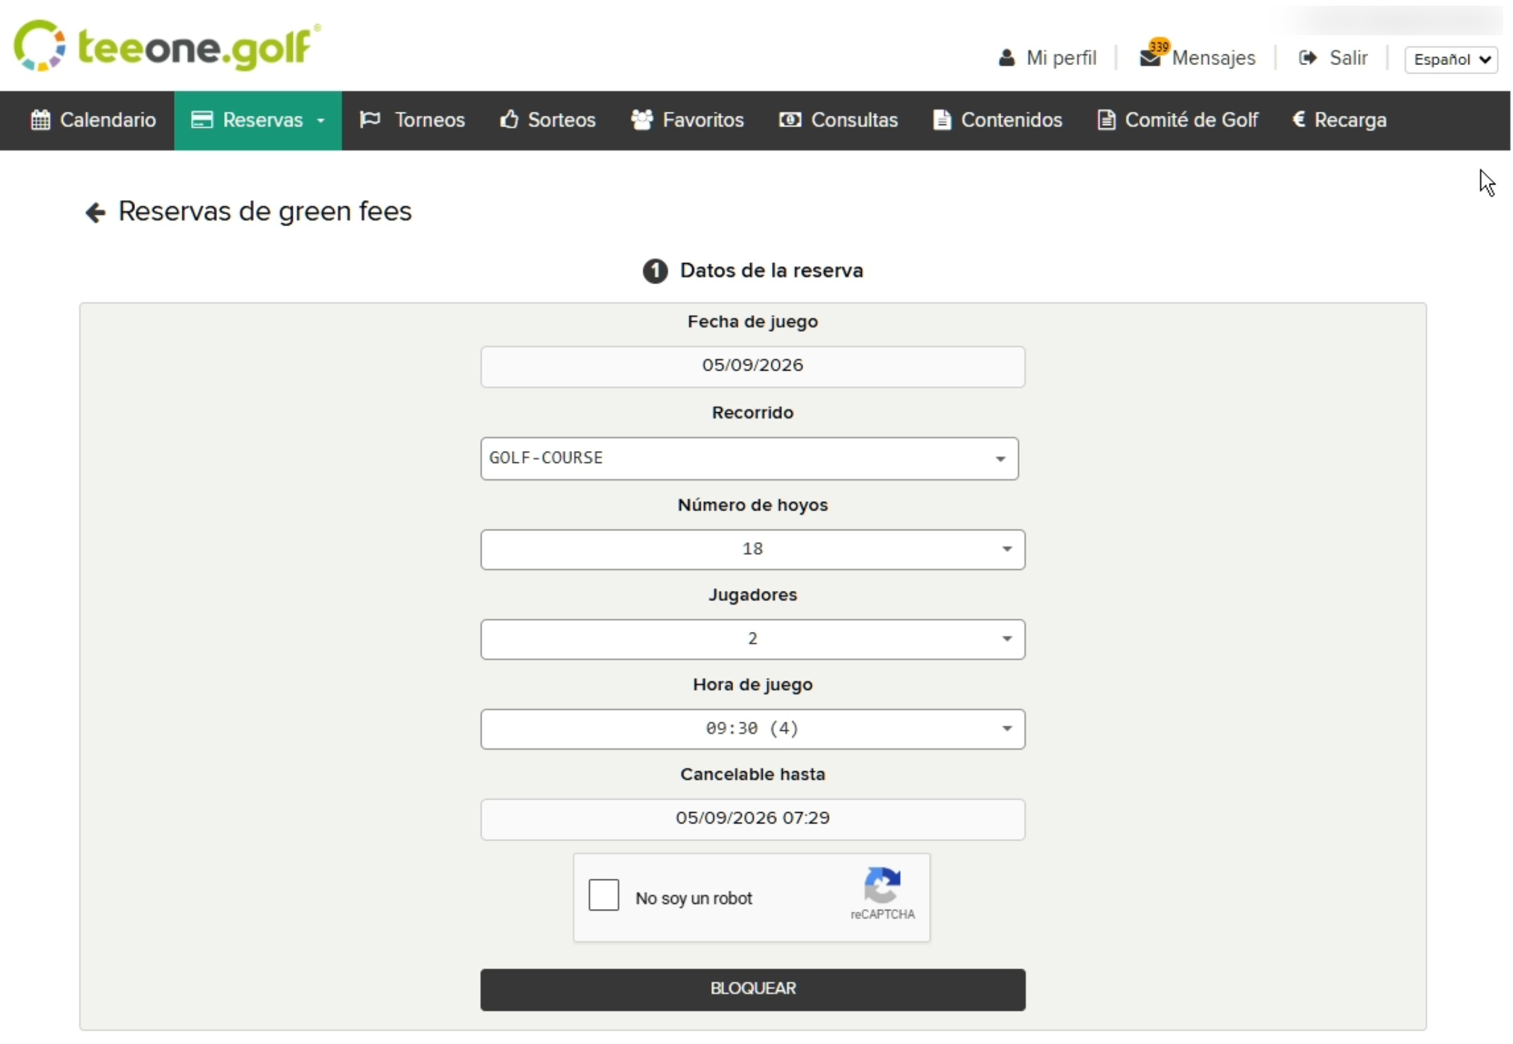The height and width of the screenshot is (1044, 1513).
Task: Click the Comité de Golf document icon
Action: (1106, 120)
